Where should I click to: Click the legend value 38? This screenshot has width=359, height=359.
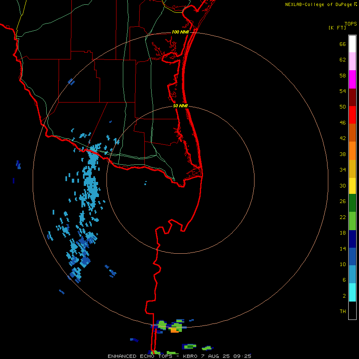(343, 154)
